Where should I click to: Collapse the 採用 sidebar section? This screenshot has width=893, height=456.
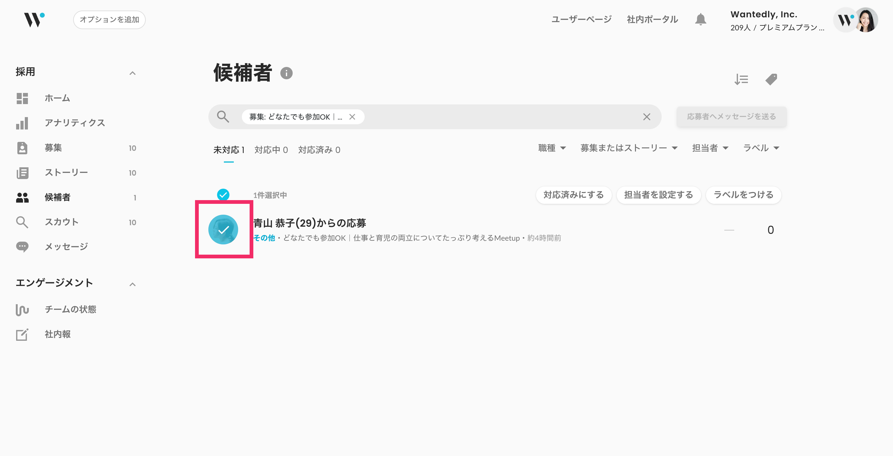coord(132,73)
